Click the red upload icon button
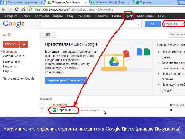Viewport: 185px width, 139px height. tap(24, 44)
